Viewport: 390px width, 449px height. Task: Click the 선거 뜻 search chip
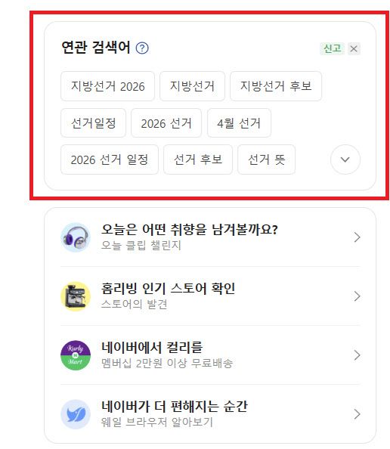[266, 159]
